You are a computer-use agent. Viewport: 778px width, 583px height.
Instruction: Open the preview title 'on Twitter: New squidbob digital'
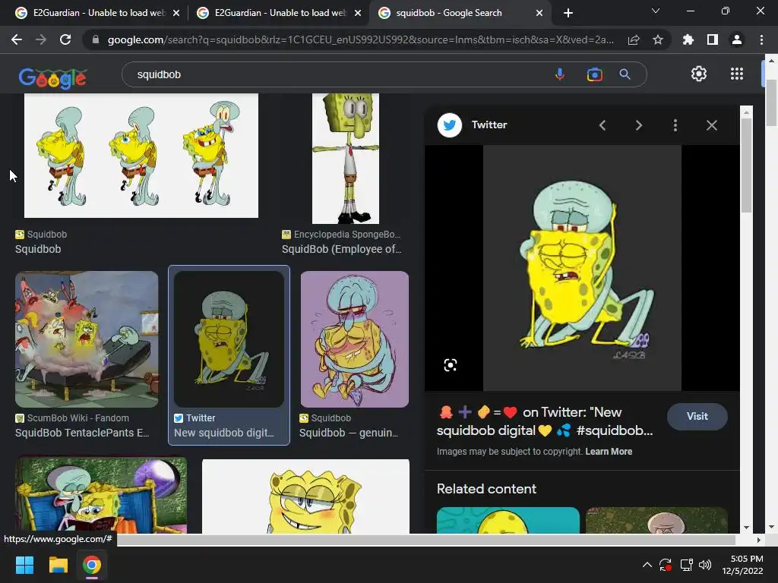coord(545,421)
